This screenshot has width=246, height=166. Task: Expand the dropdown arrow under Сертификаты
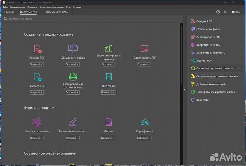150,138
